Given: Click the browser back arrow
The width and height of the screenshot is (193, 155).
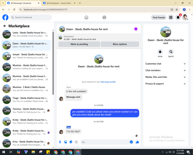Looking at the screenshot, I should (3, 10).
